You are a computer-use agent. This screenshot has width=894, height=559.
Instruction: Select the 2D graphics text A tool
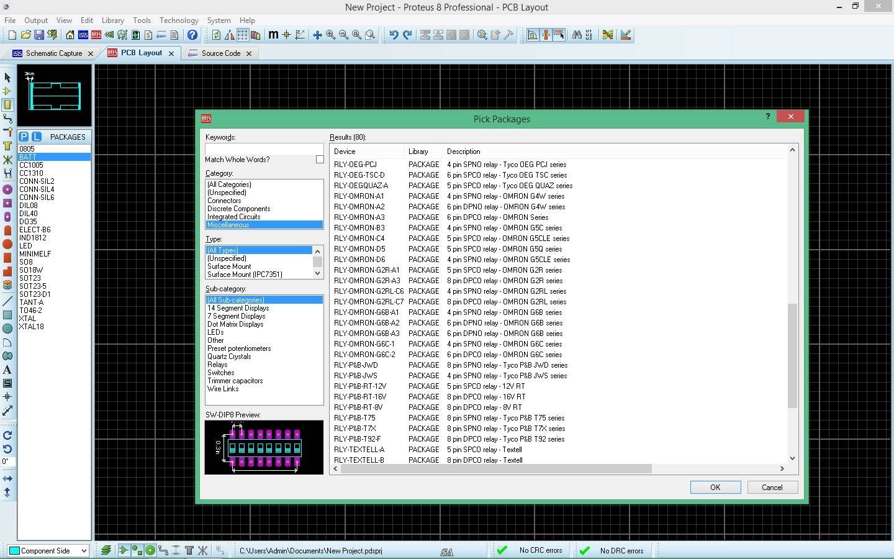point(7,369)
